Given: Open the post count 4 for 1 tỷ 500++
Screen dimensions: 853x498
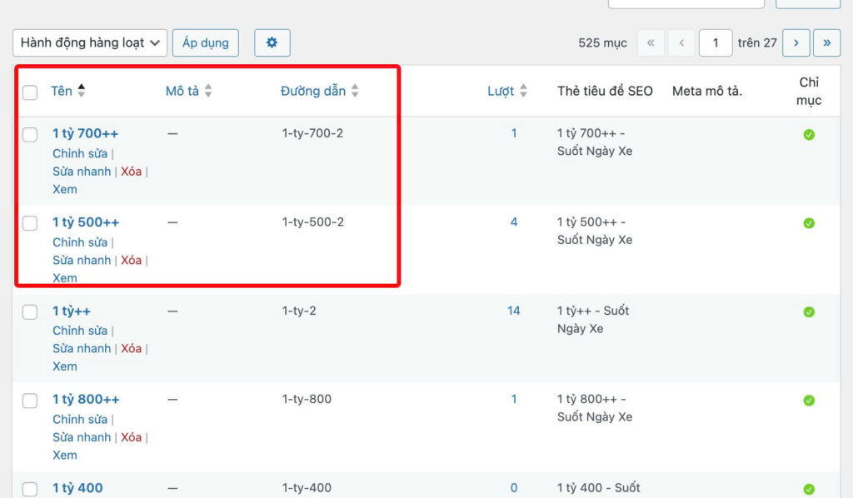Looking at the screenshot, I should click(x=514, y=222).
